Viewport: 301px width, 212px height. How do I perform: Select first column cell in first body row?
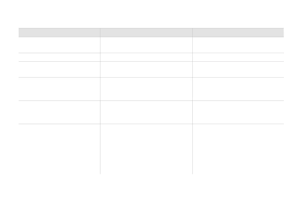pos(59,45)
